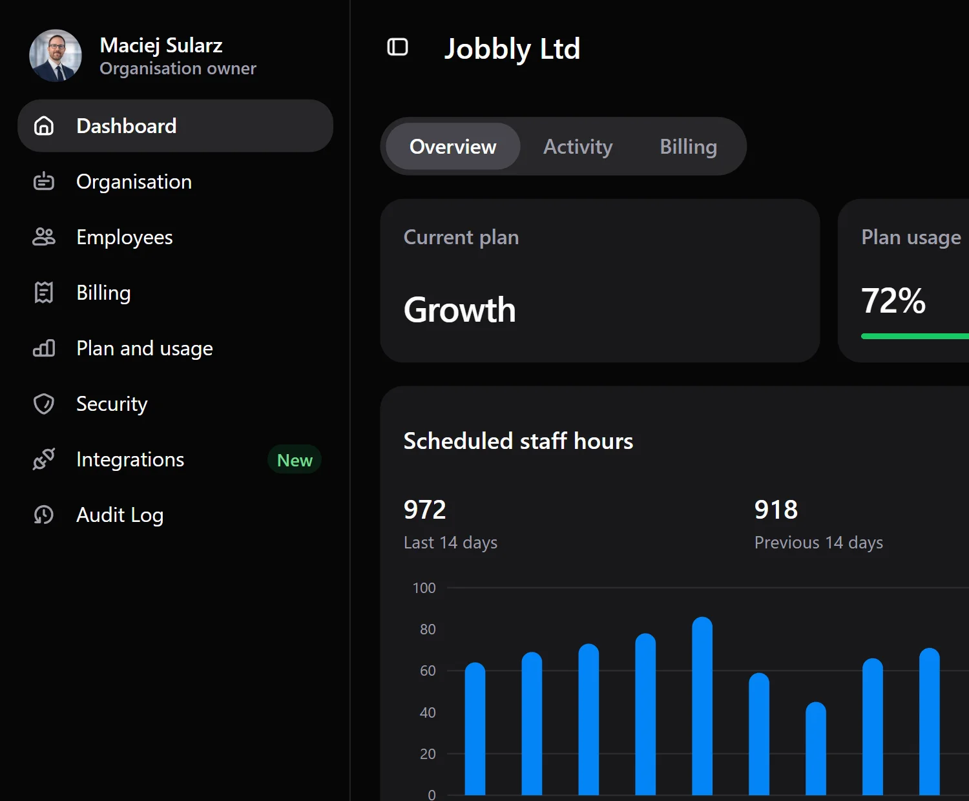Image resolution: width=969 pixels, height=801 pixels.
Task: Click the 100 axis label
Action: pyautogui.click(x=424, y=588)
